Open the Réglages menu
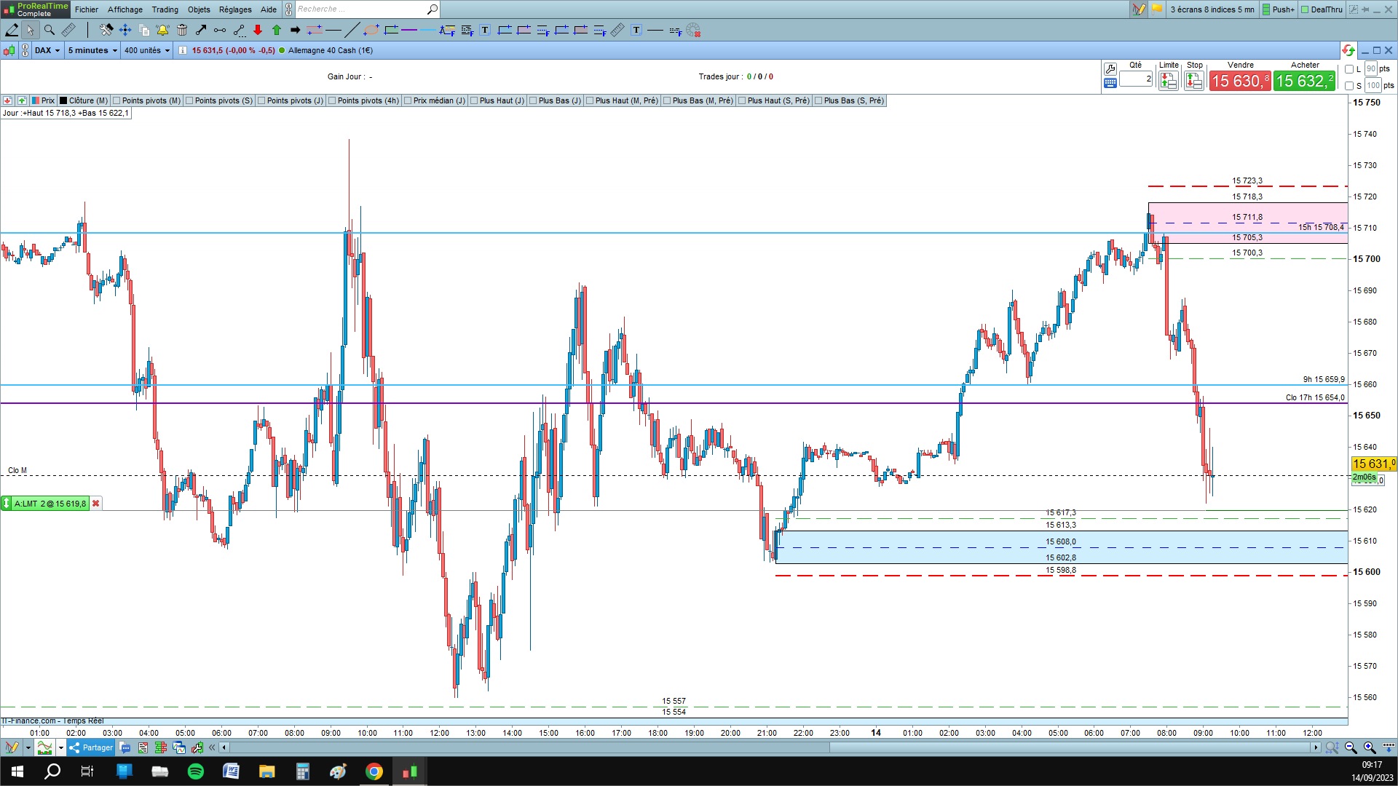1398x786 pixels. [x=235, y=9]
